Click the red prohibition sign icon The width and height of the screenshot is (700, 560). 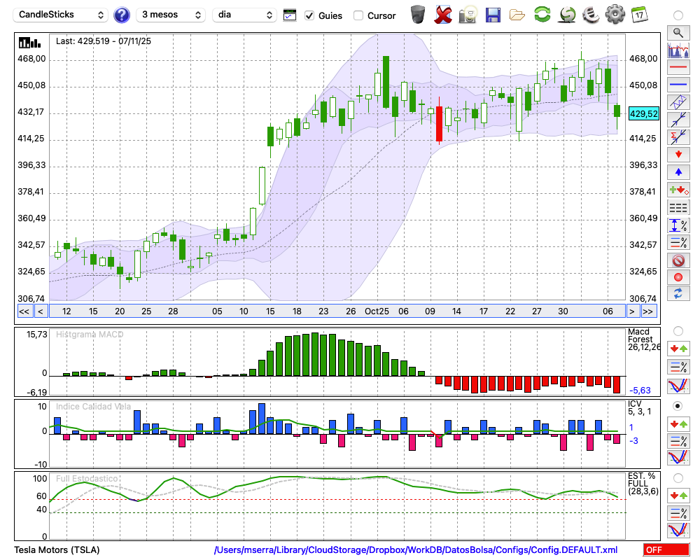678,260
